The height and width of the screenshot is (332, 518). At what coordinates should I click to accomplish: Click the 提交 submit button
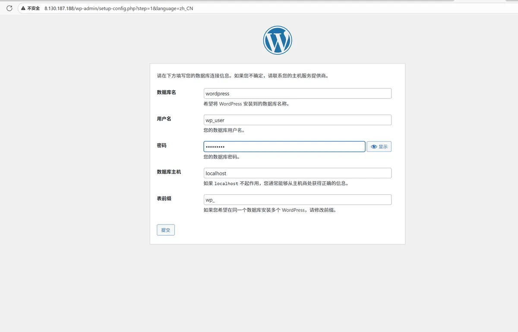pyautogui.click(x=166, y=230)
